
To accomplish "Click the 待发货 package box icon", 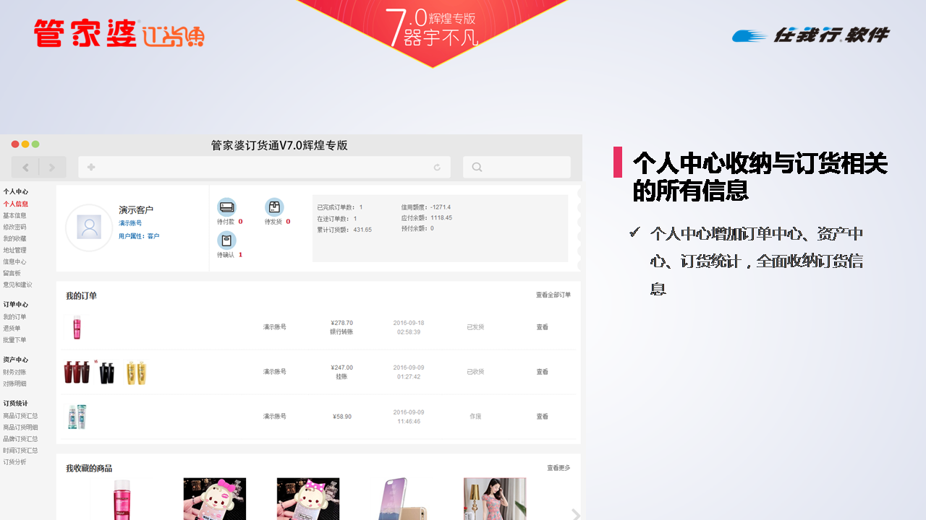I will (x=274, y=207).
